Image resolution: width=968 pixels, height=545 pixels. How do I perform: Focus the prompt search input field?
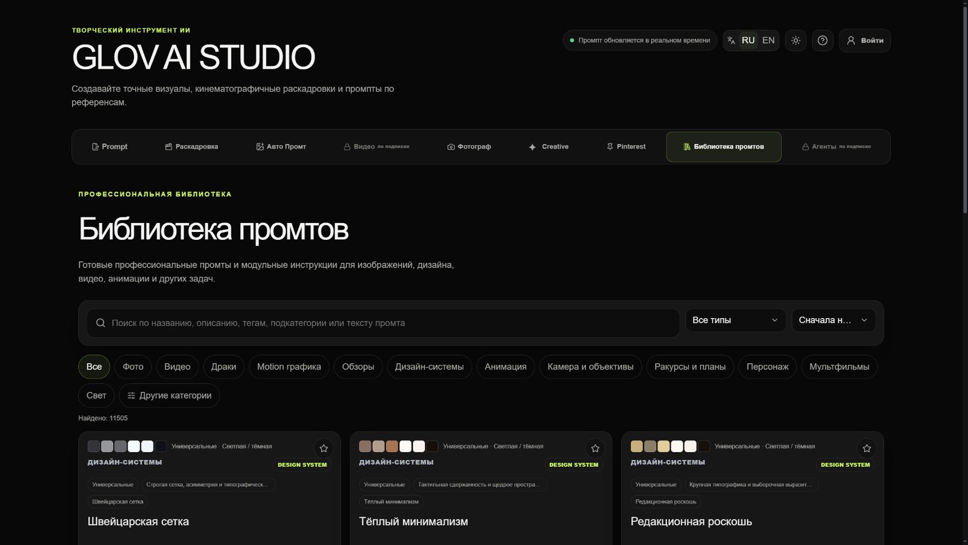tap(383, 323)
